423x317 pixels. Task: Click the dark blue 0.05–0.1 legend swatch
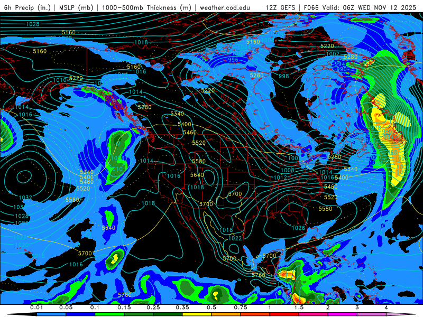pyautogui.click(x=80, y=314)
